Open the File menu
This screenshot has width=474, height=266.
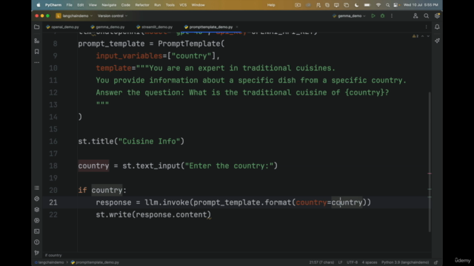69,5
